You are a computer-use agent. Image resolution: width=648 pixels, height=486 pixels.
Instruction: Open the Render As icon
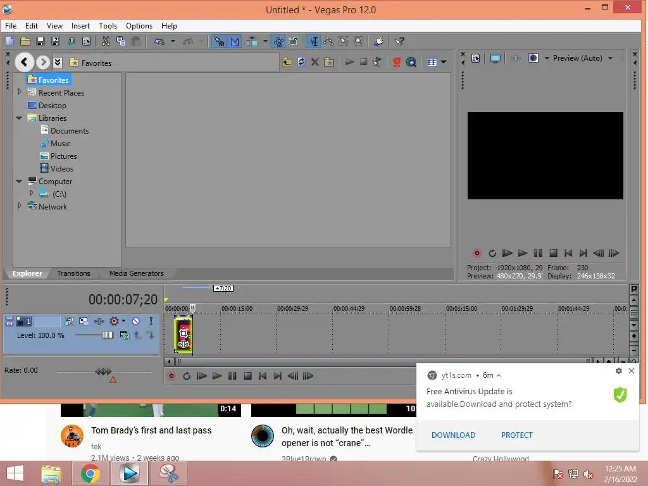pos(71,41)
